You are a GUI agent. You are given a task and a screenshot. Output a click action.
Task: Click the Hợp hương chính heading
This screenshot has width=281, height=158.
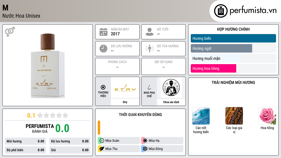[233, 29]
